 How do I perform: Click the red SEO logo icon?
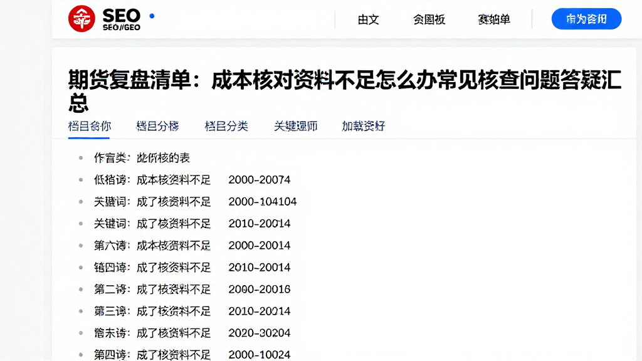coord(82,19)
